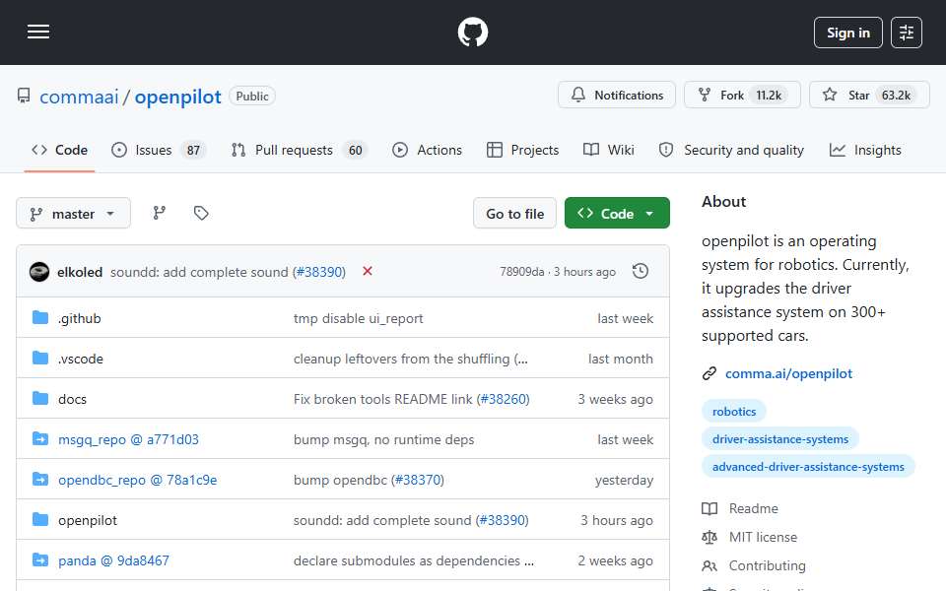Open the .github folder
The image size is (946, 591).
tap(80, 318)
